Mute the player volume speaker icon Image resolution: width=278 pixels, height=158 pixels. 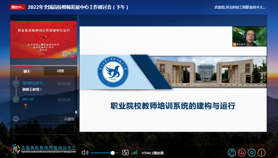(x=85, y=153)
